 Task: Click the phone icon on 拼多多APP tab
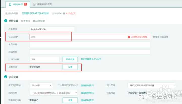tap(10, 4)
